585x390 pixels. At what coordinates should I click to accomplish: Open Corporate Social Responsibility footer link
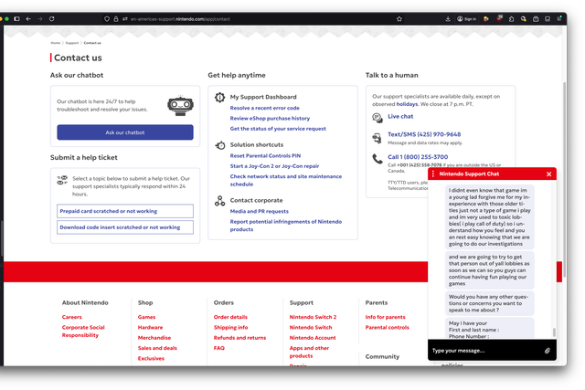[83, 332]
